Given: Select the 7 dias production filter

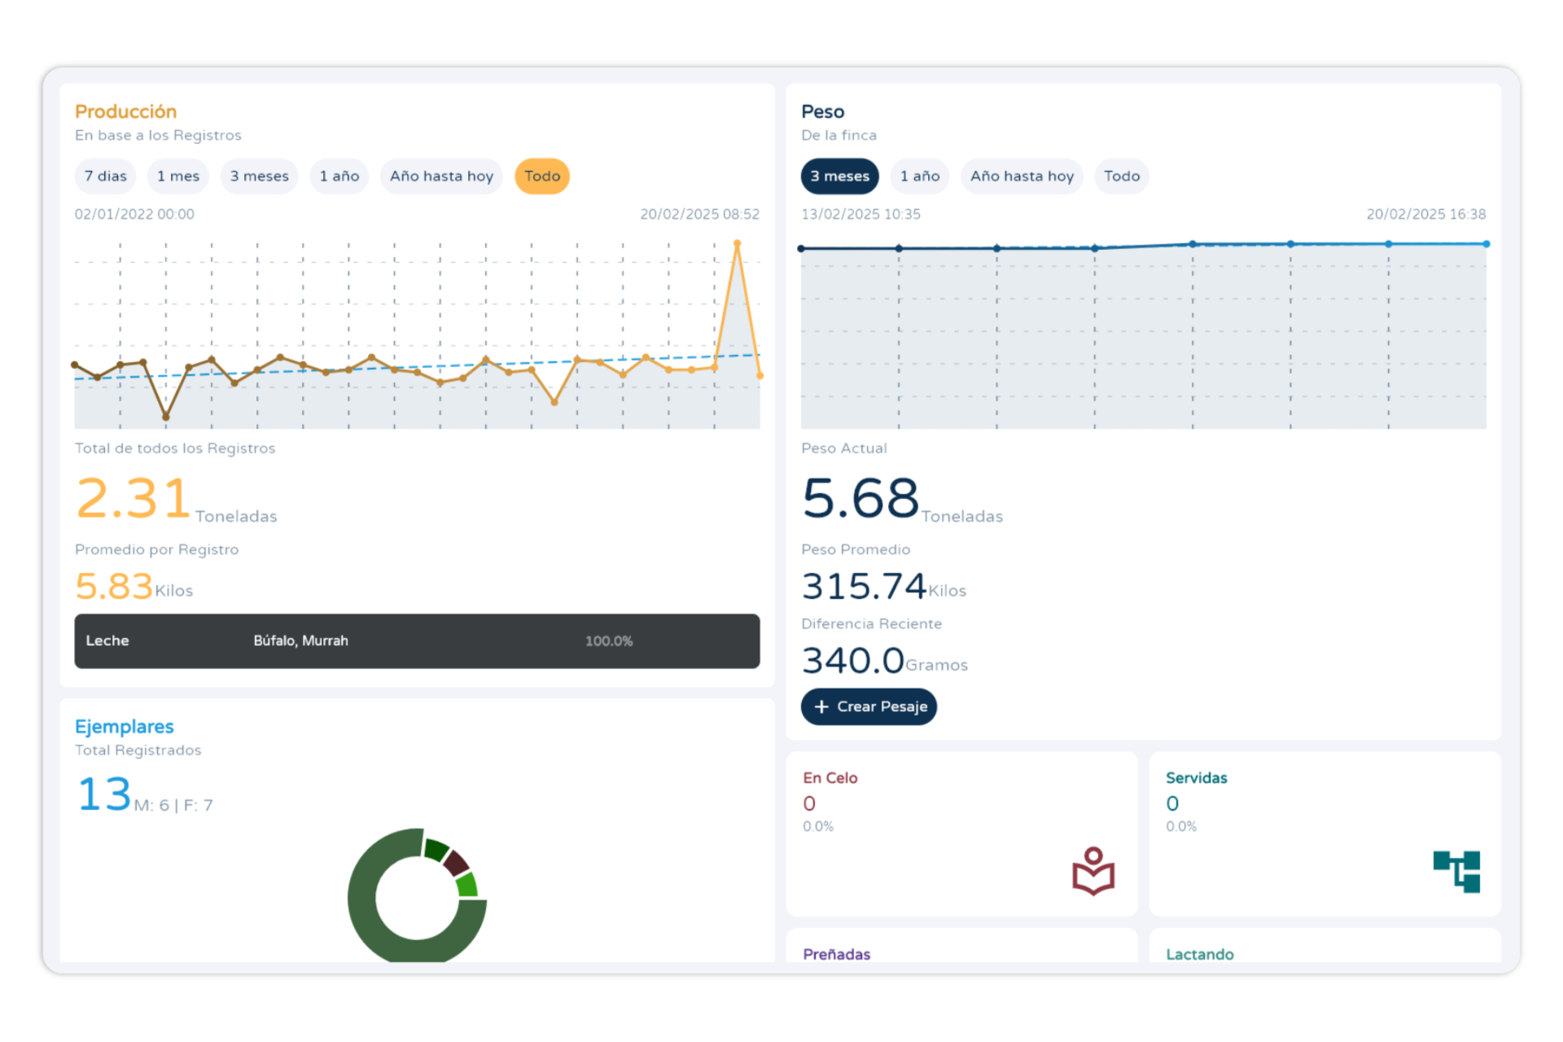Looking at the screenshot, I should click(x=106, y=176).
